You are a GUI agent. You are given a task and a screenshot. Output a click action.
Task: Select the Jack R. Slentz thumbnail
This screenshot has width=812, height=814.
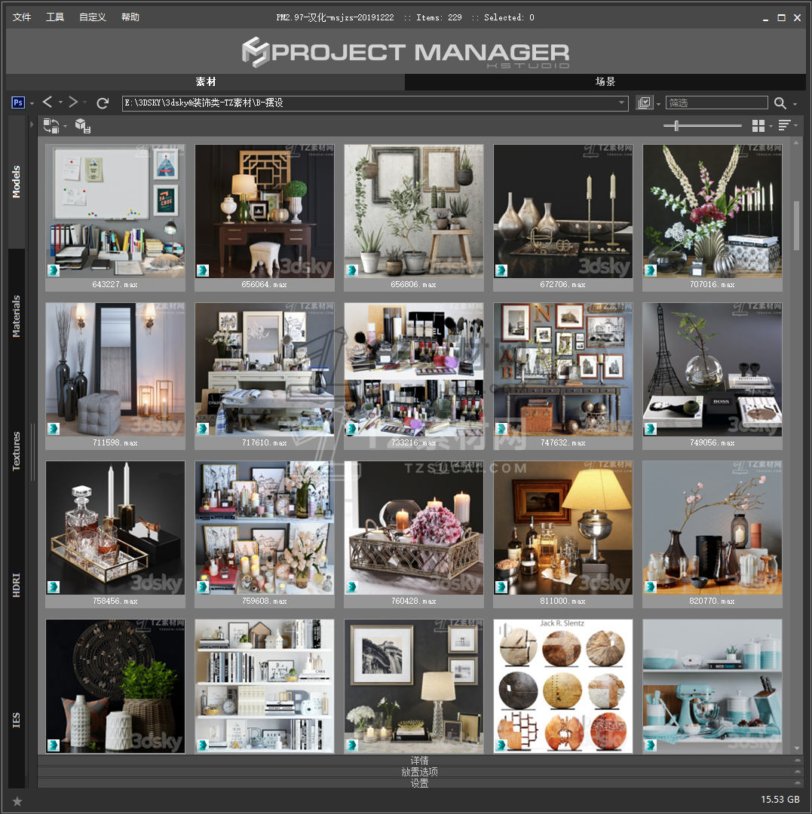[x=562, y=686]
